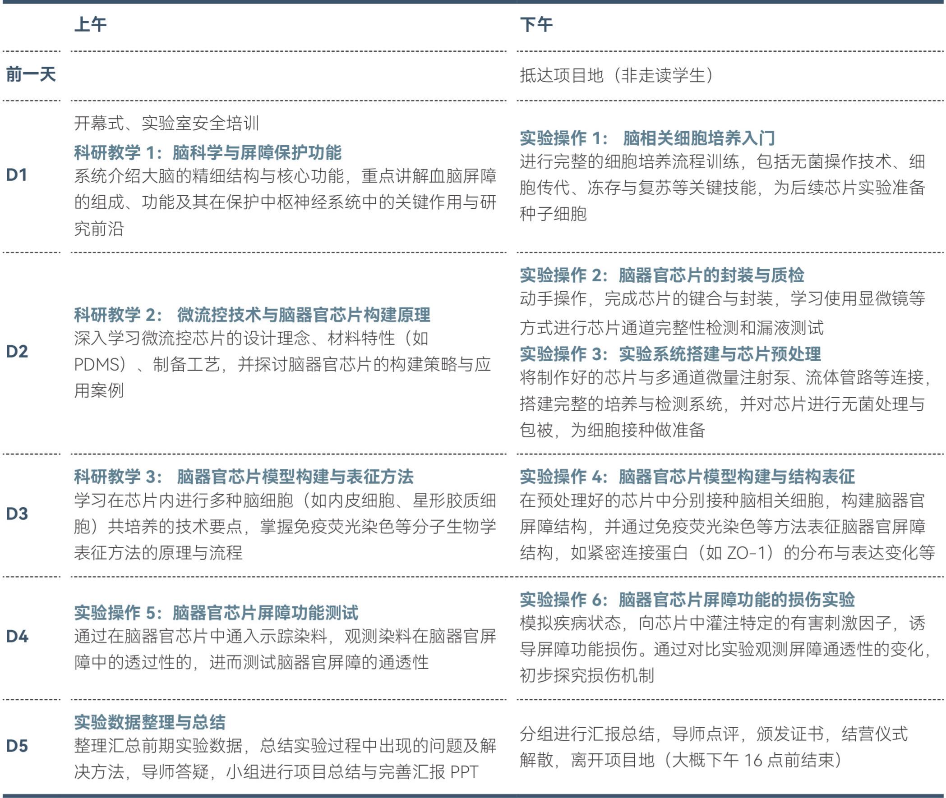The image size is (946, 798).
Task: Click the 上午 column header
Action: [90, 24]
